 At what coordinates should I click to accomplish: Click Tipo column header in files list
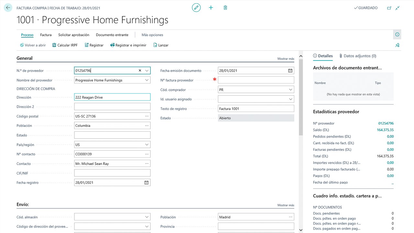[x=378, y=83]
